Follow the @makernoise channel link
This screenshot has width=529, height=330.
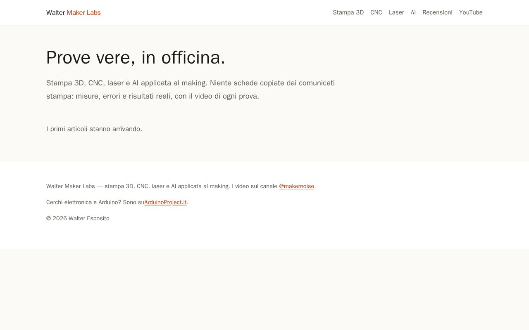(296, 186)
